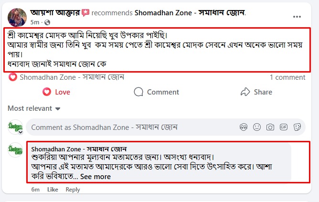Expand the reply with See more

95,177
